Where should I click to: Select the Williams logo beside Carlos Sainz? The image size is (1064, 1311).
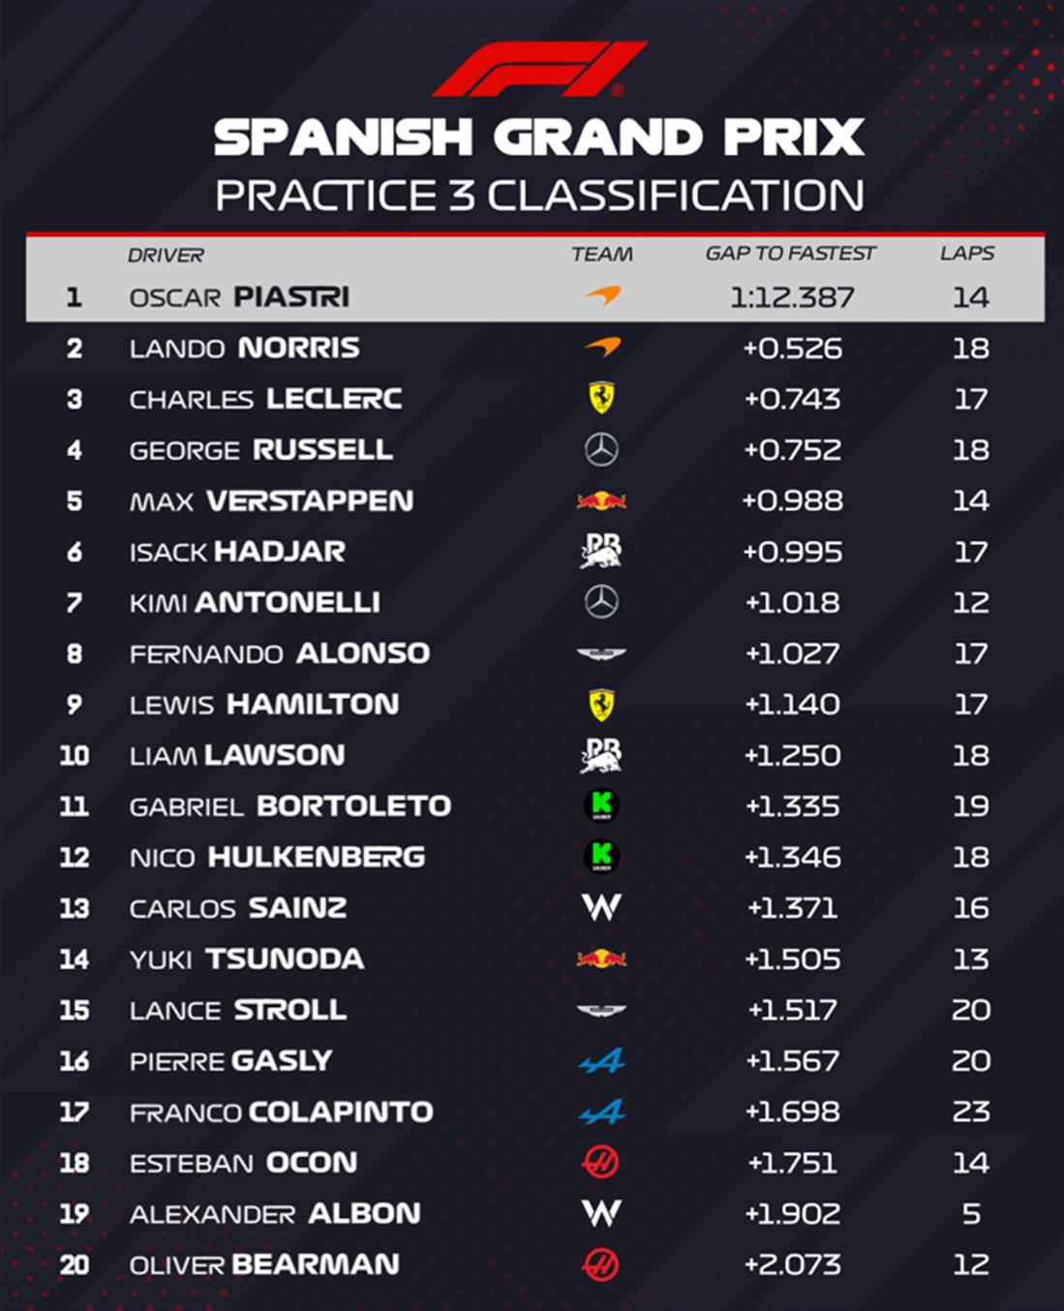click(601, 908)
